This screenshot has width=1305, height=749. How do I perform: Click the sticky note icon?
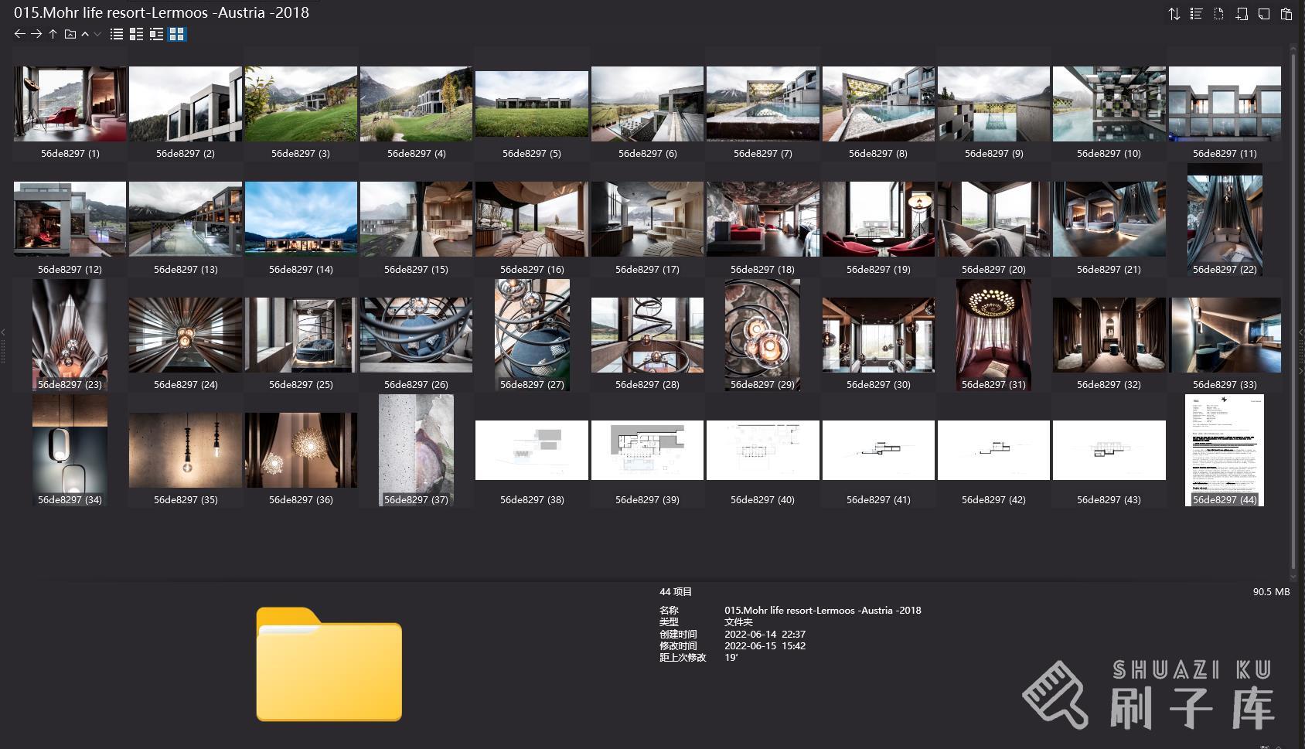click(x=1264, y=14)
